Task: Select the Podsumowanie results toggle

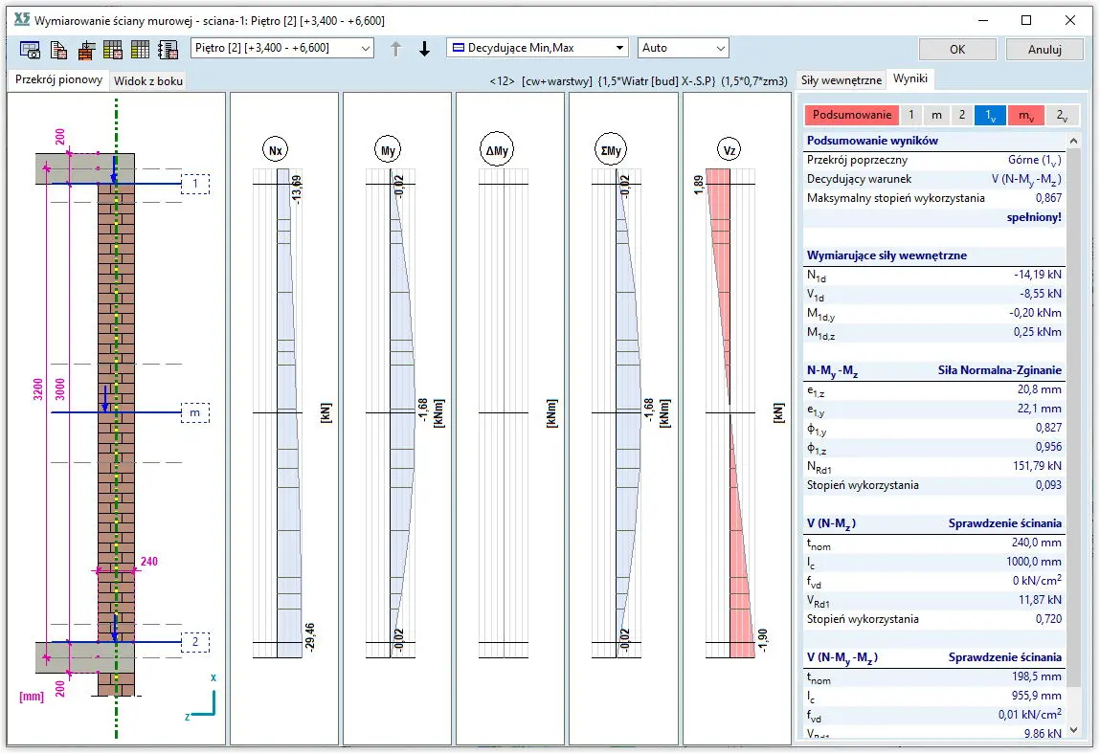Action: point(851,115)
